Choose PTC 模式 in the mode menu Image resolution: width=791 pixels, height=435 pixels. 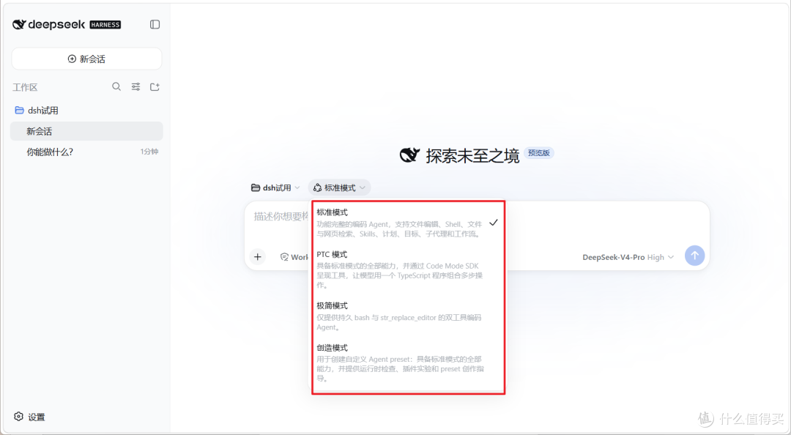[x=408, y=269]
